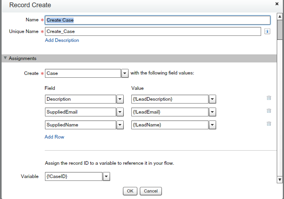This screenshot has width=284, height=199.
Task: Remove the SuppliedName row with trash icon
Action: pyautogui.click(x=269, y=124)
